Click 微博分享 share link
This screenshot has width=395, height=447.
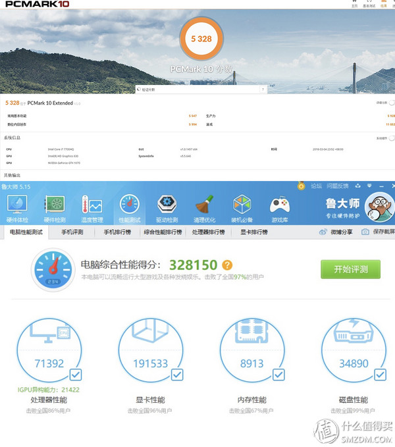342,232
